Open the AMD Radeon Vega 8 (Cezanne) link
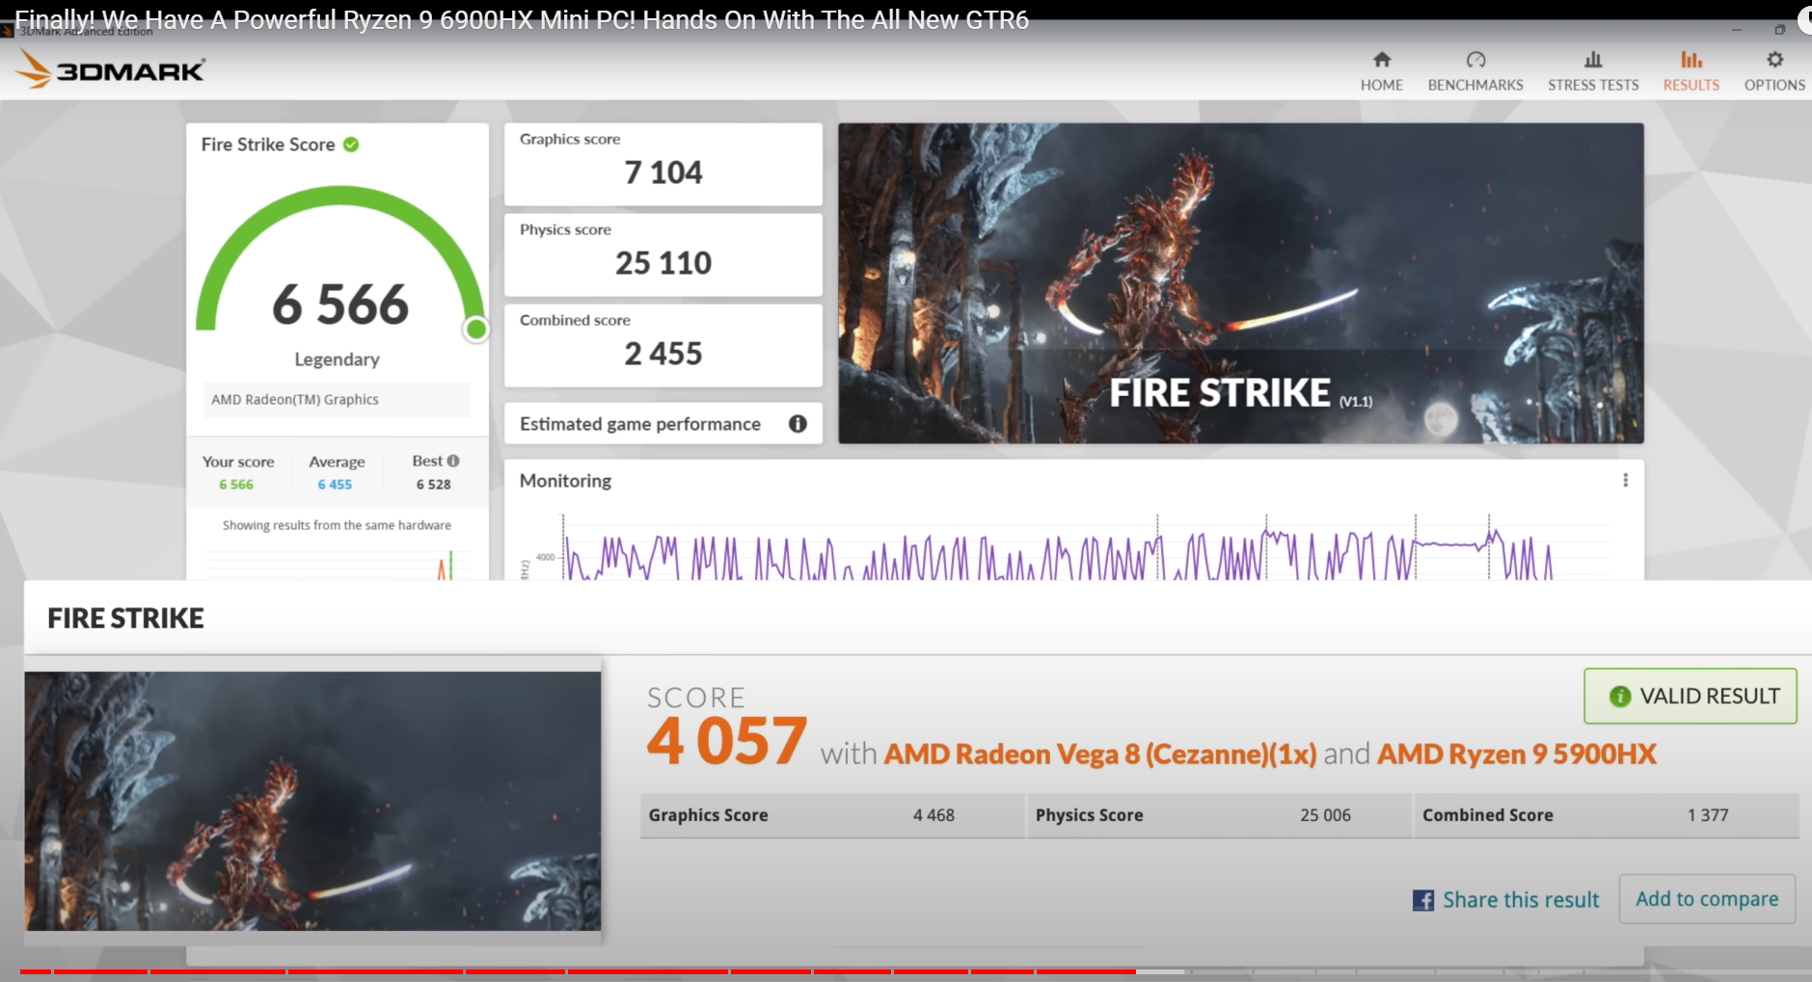 pyautogui.click(x=1100, y=754)
